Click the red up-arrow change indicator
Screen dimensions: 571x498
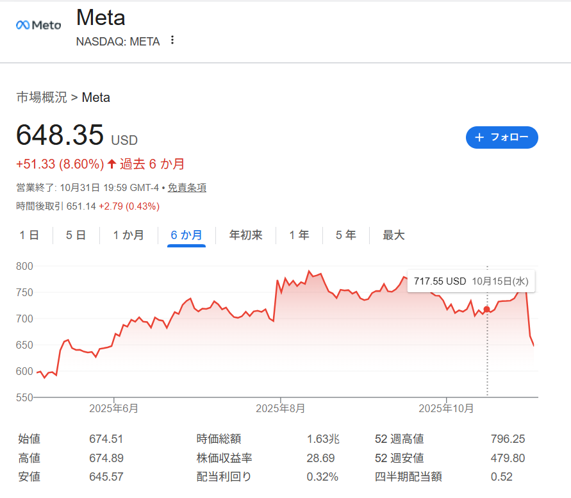(x=112, y=164)
